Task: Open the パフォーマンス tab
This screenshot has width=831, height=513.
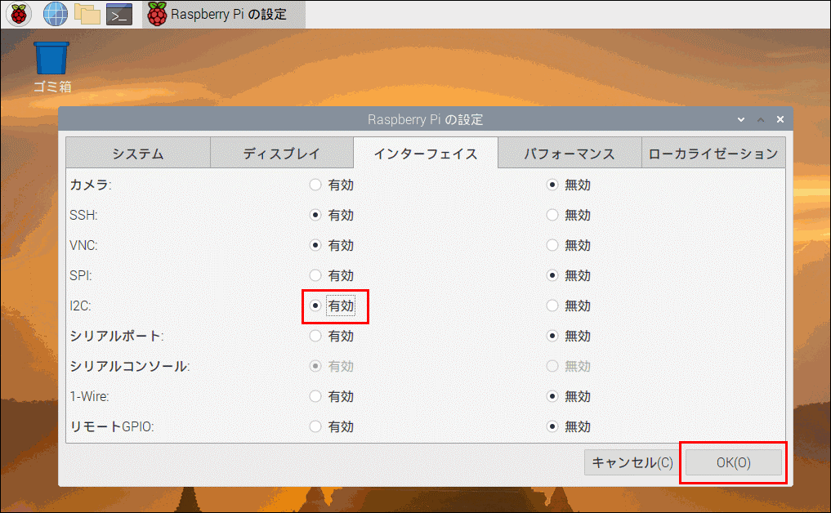Action: [570, 153]
